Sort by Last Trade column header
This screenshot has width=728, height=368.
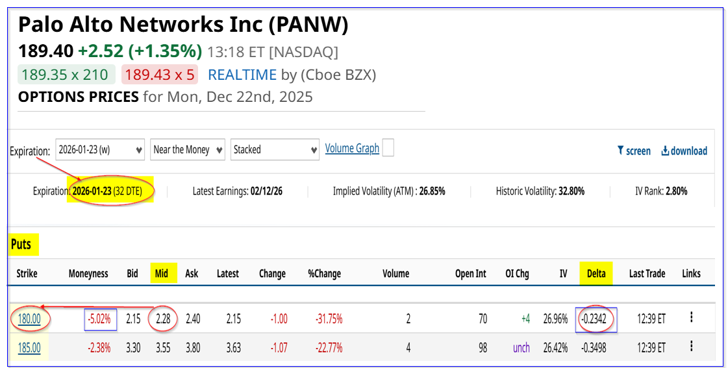point(647,273)
